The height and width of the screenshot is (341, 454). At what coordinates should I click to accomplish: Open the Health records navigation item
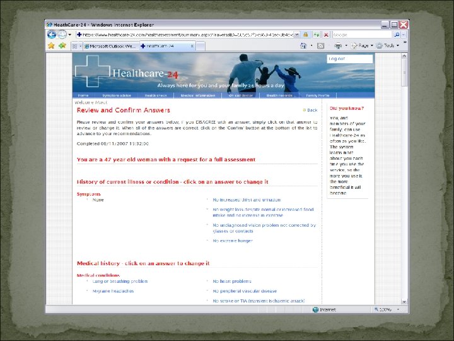(x=279, y=95)
